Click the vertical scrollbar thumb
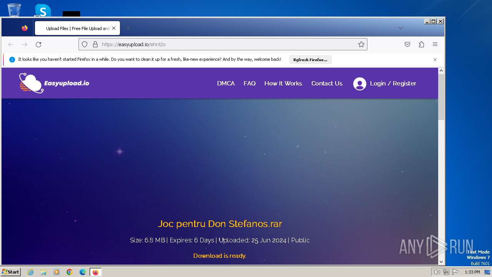The image size is (492, 277). (x=441, y=97)
